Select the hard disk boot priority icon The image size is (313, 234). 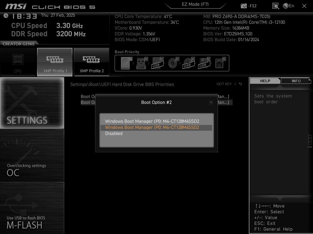coord(126,63)
